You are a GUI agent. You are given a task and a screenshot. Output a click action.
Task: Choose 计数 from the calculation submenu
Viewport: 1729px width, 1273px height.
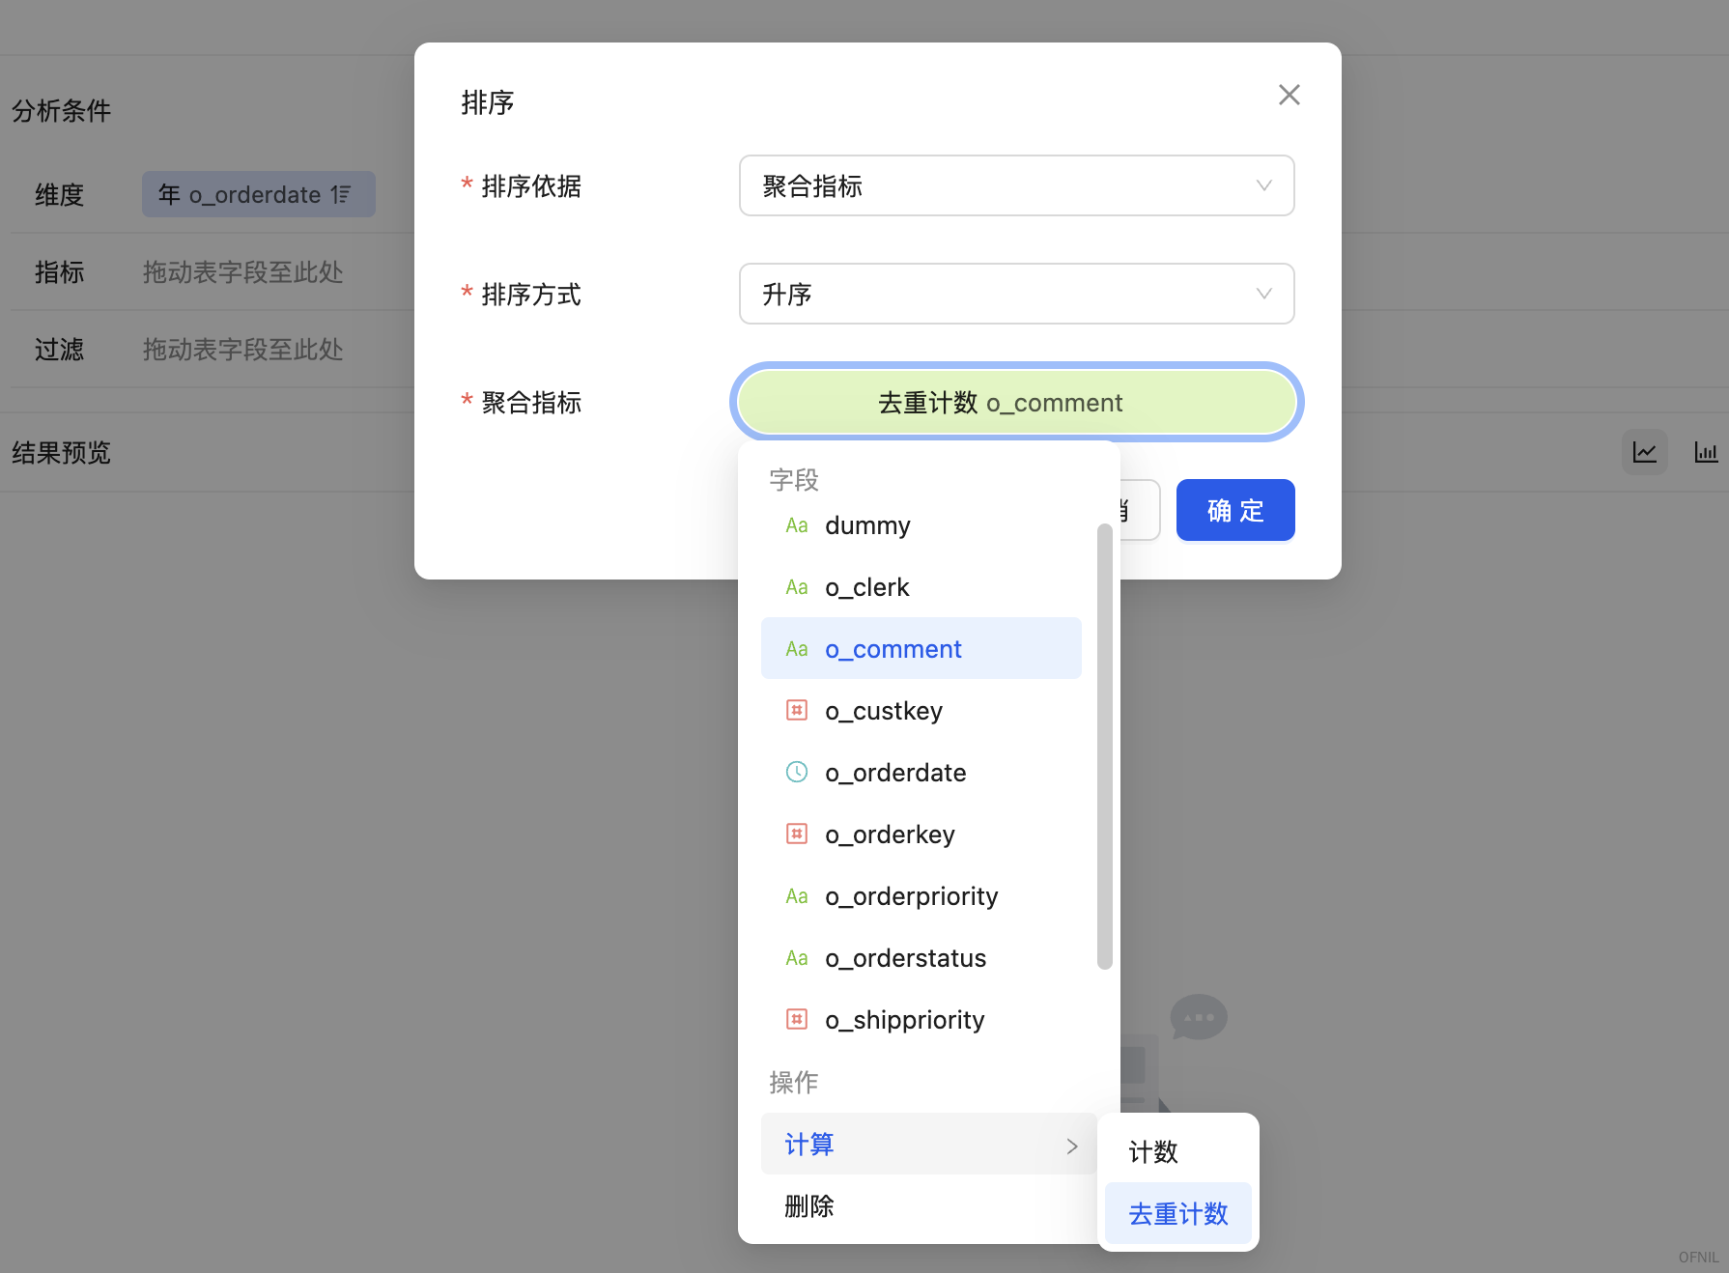pos(1153,1151)
